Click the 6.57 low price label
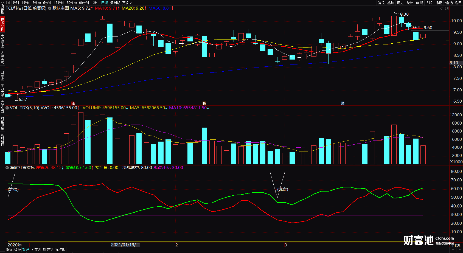Image resolution: width=463 pixels, height=253 pixels. coord(23,100)
